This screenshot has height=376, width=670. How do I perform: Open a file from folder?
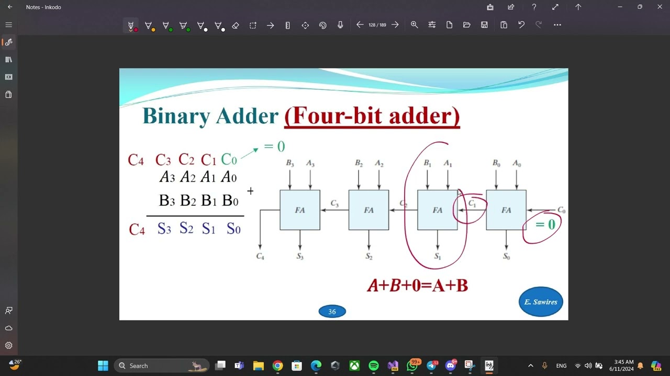coord(466,25)
